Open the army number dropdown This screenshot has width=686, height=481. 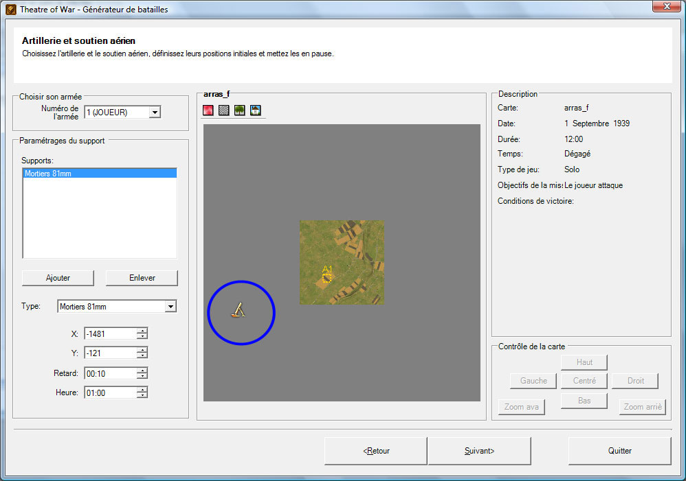pos(155,112)
